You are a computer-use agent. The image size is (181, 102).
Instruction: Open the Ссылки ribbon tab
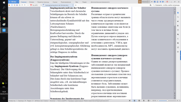pos(55,2)
